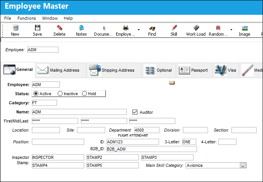Click the Delete eraser icon

click(59, 28)
